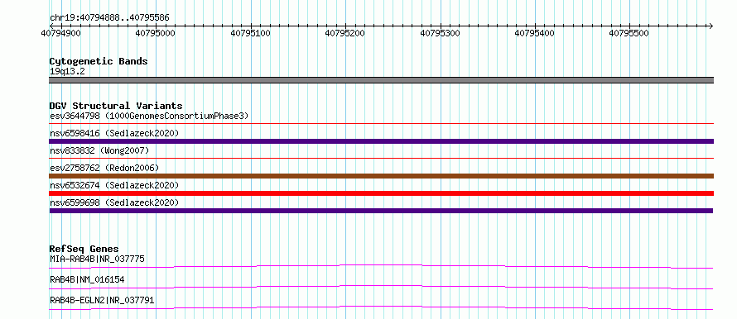Screen dimensions: 737x319
Task: Click ruler position 40795200
Action: (x=345, y=33)
